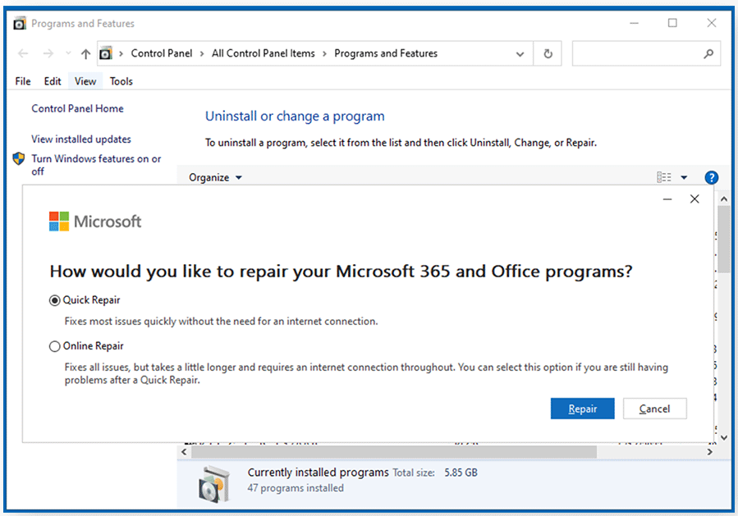738x516 pixels.
Task: Select the Quick Repair radio option
Action: tap(55, 300)
